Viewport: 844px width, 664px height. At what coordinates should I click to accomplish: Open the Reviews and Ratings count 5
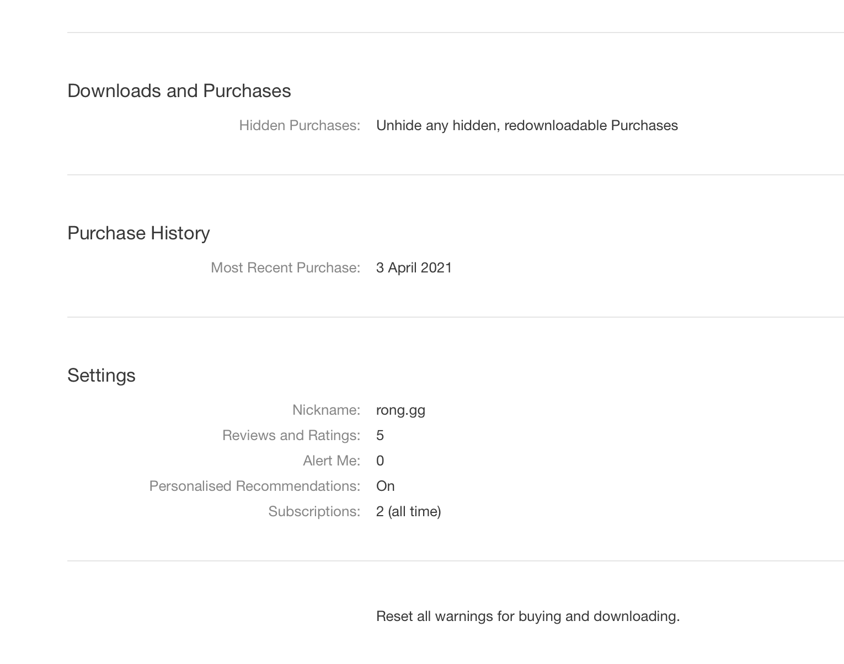pos(380,436)
